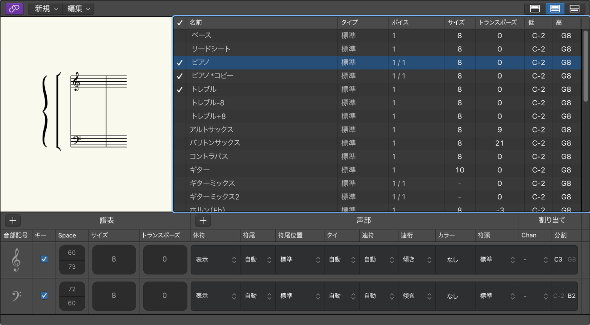Select the treble clef icon in staff settings

16,260
